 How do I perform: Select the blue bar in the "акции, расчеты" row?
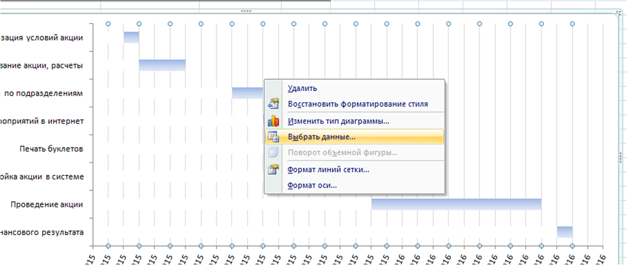click(x=162, y=65)
